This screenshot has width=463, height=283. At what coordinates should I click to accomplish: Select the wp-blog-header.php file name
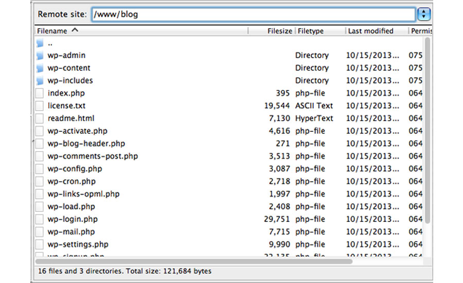pos(86,144)
